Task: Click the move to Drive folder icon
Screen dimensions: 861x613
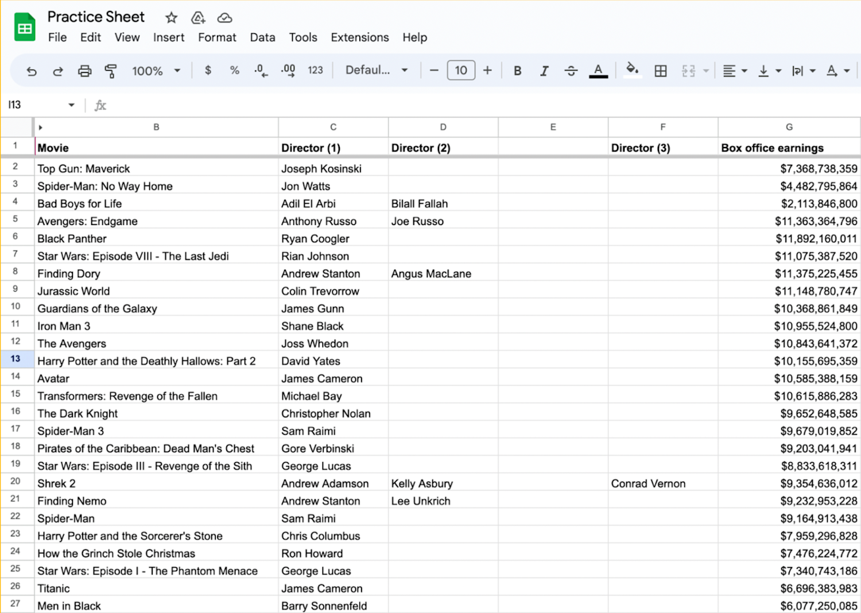Action: 198,18
